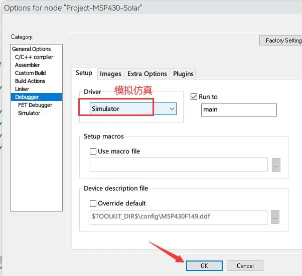Image resolution: width=302 pixels, height=276 pixels.
Task: Enable Use macro file checkbox
Action: point(93,151)
